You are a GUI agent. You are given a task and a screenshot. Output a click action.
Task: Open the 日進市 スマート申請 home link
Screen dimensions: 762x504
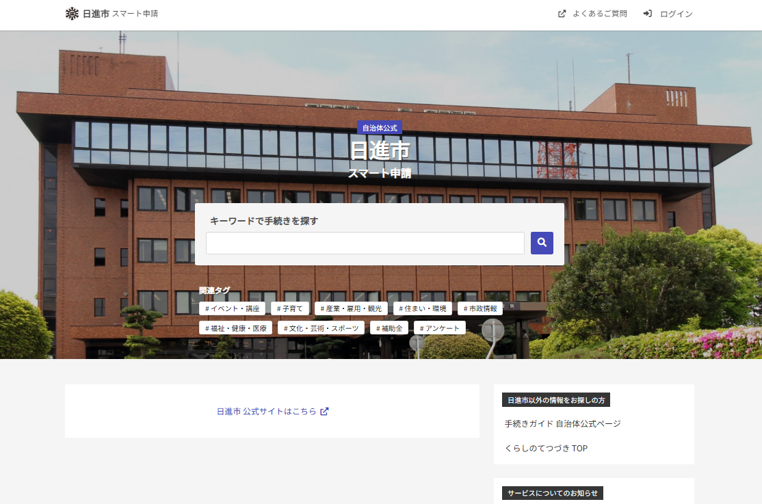click(111, 14)
